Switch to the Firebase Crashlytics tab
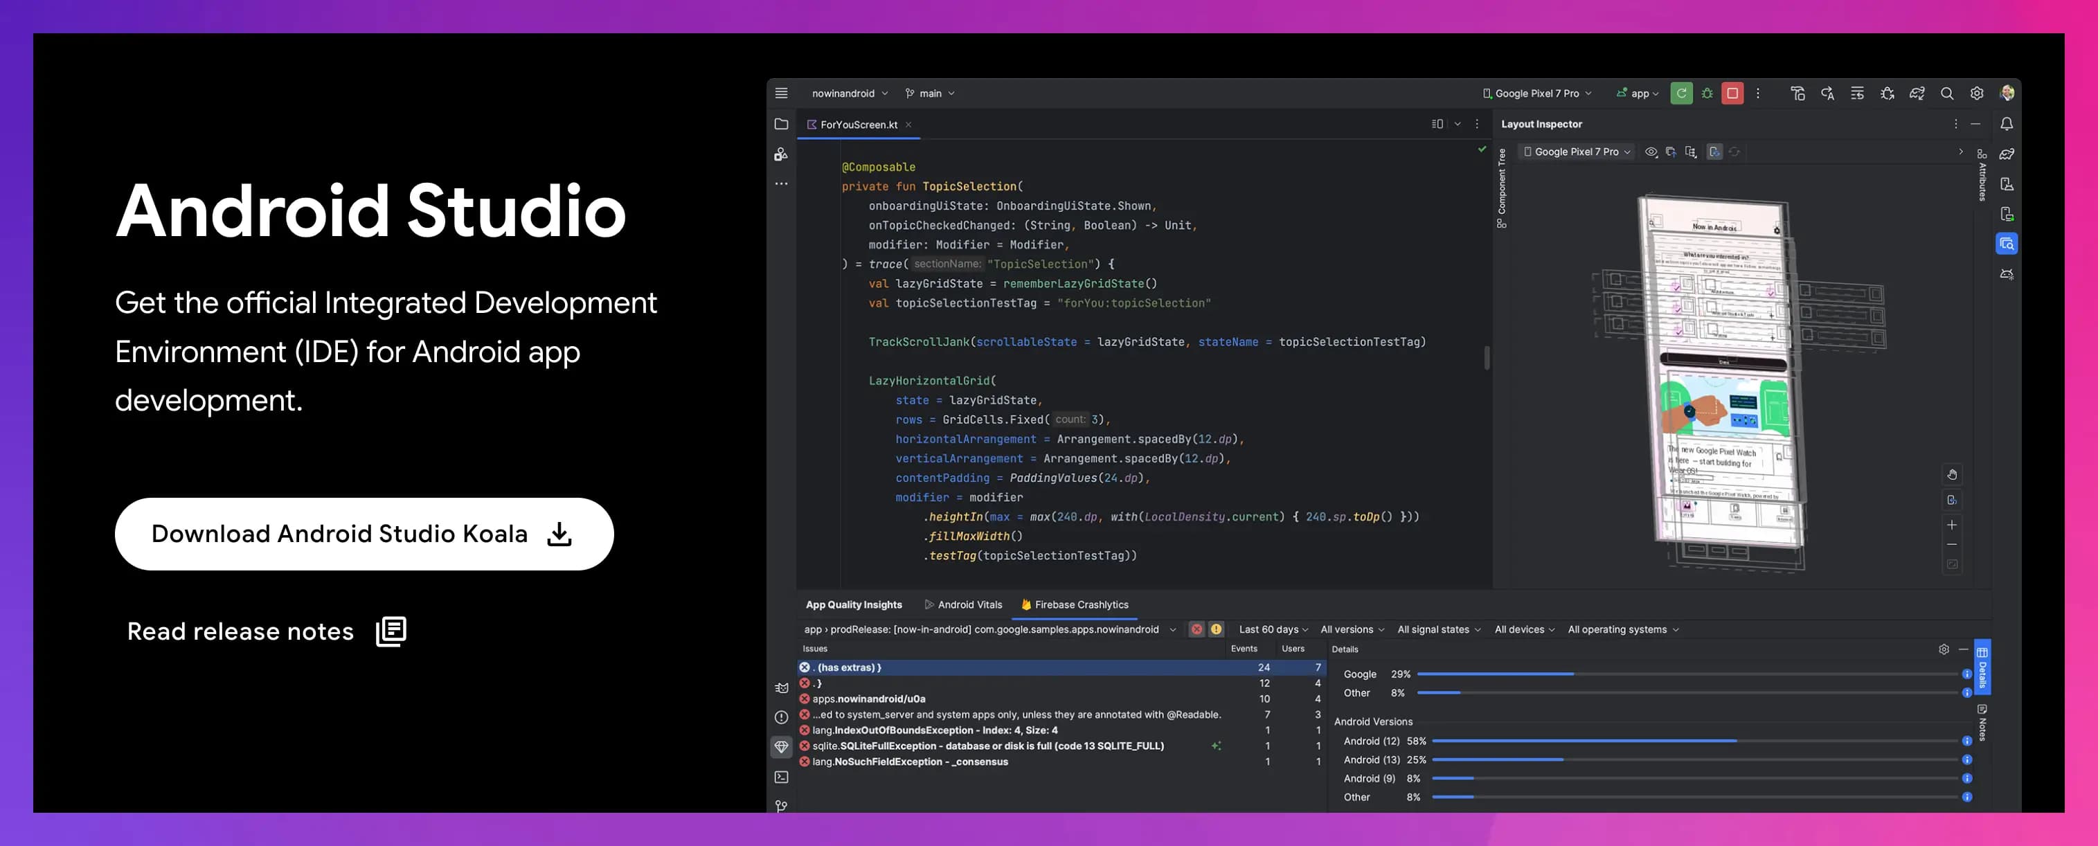Screen dimensions: 2098x846 point(1074,604)
